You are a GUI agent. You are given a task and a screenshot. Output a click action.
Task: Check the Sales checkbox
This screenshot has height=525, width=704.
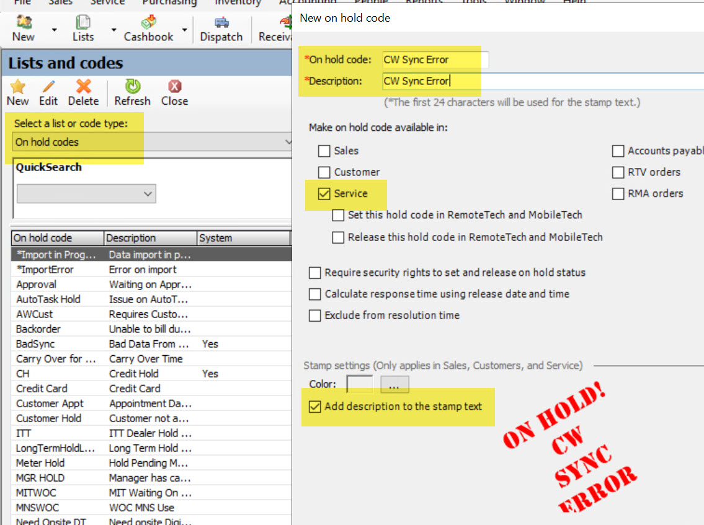coord(324,151)
